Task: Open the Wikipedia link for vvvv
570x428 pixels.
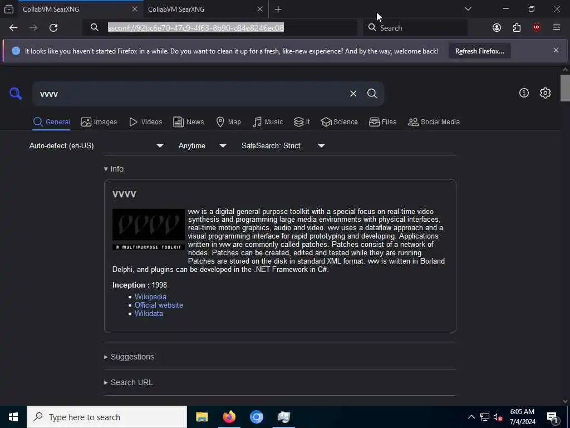Action: [150, 296]
